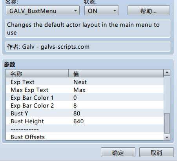The width and height of the screenshot is (177, 161).
Task: Click the value Max
Action: coord(79,90)
